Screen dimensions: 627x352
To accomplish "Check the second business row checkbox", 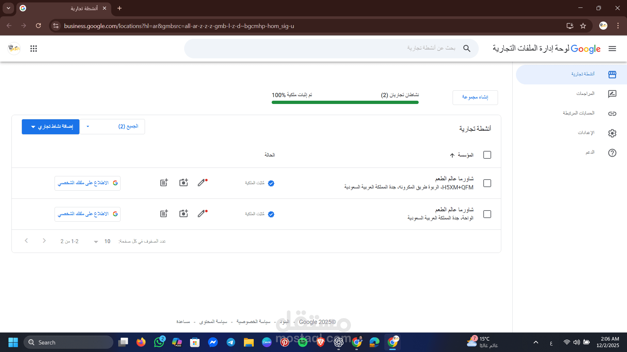I will click(487, 214).
